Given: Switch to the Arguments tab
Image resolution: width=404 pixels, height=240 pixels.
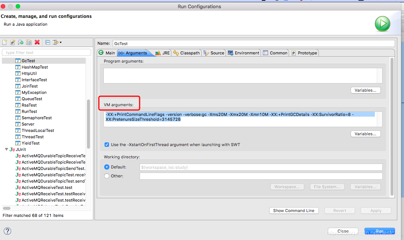Looking at the screenshot, I should tap(133, 53).
